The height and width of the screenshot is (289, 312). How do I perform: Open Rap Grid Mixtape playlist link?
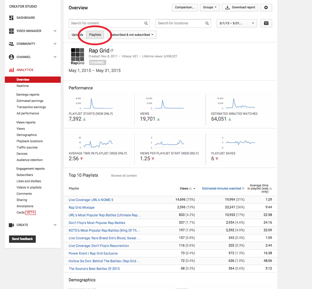coord(82,208)
